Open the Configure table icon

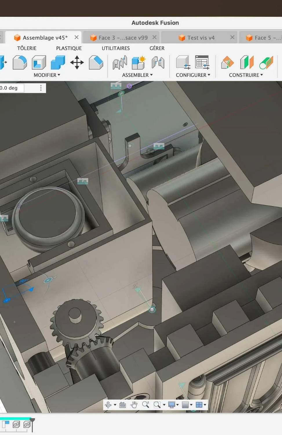202,62
